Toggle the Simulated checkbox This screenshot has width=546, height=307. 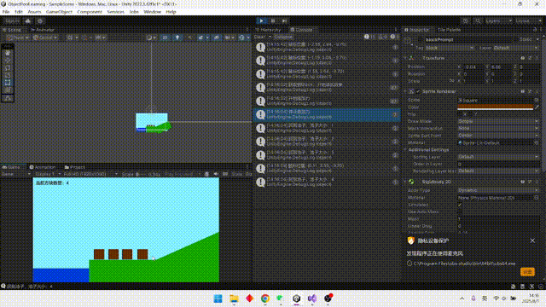460,205
